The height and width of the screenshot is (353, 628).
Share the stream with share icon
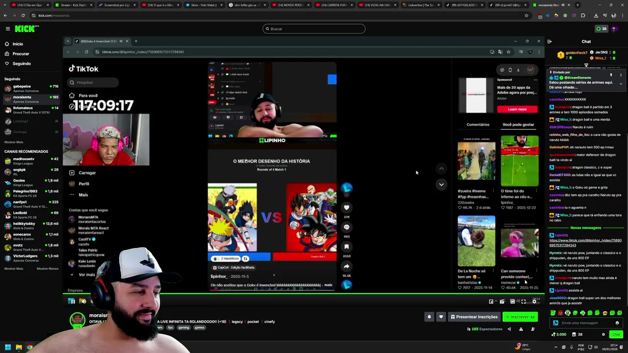click(509, 329)
